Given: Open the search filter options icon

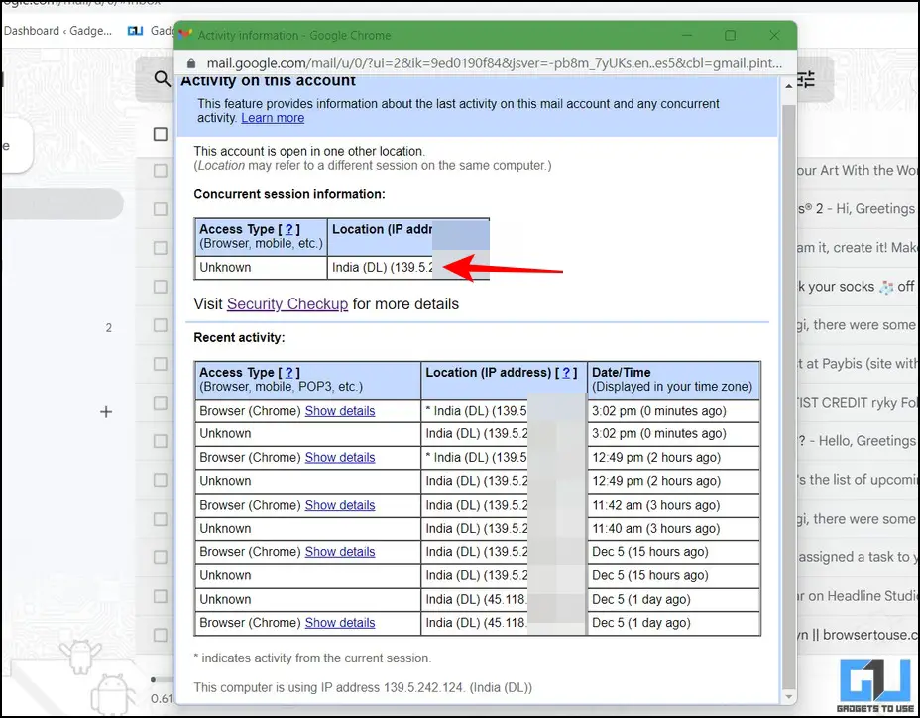Looking at the screenshot, I should 806,78.
